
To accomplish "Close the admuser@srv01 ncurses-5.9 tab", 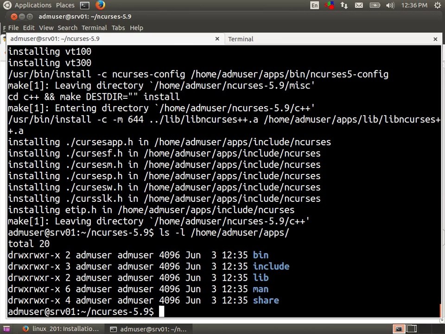I will click(217, 39).
